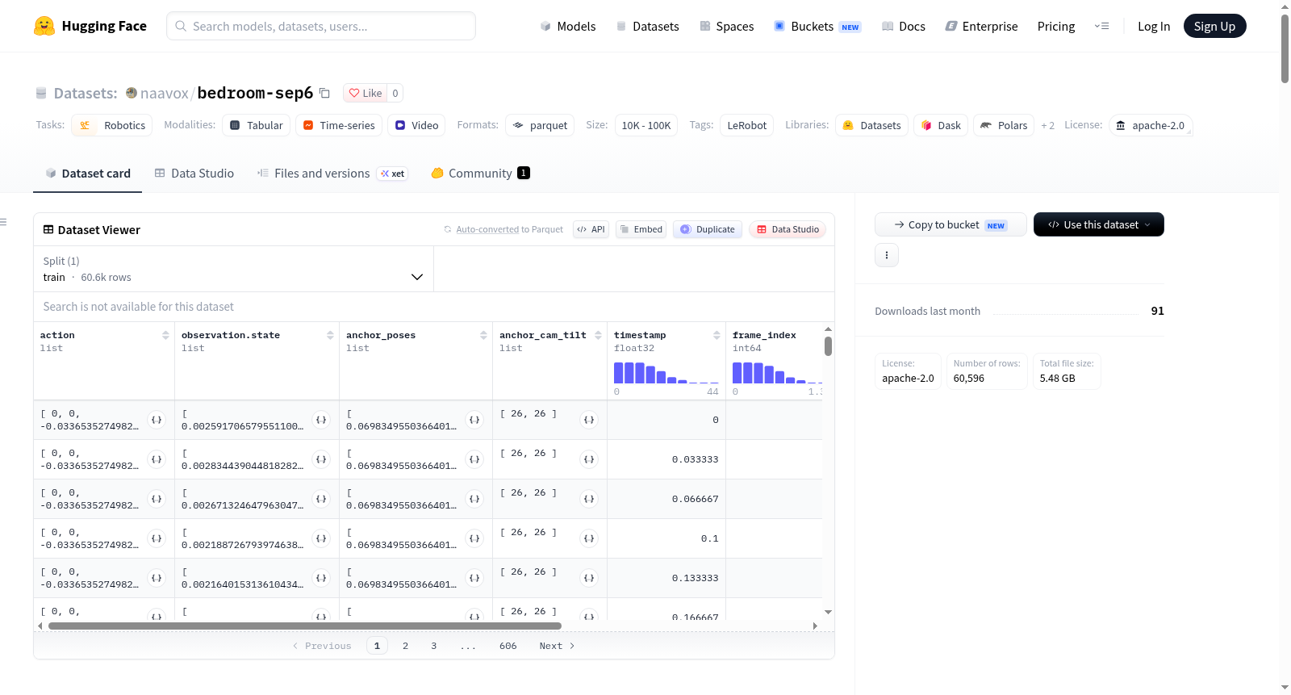The width and height of the screenshot is (1291, 695).
Task: Click the frame_index histogram bars
Action: [x=777, y=372]
